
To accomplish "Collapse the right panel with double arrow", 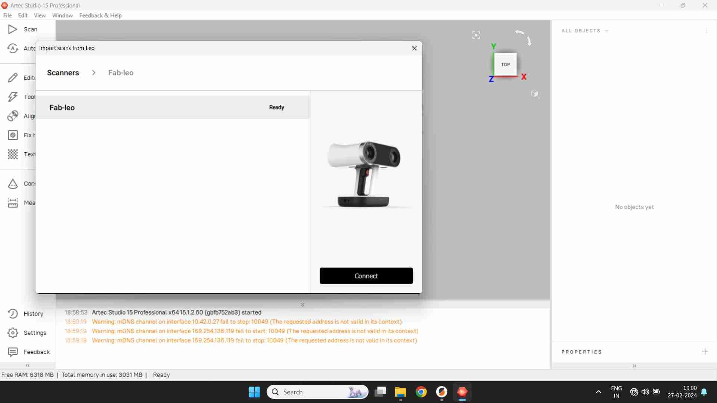I will pyautogui.click(x=634, y=366).
